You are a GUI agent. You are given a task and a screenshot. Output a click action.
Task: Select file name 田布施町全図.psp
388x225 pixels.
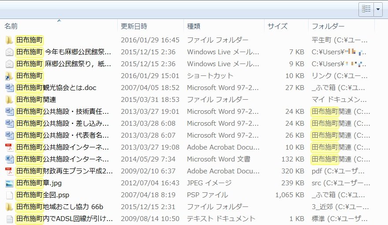tap(43, 195)
